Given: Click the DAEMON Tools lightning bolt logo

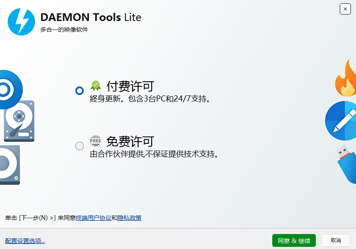Looking at the screenshot, I should (21, 22).
